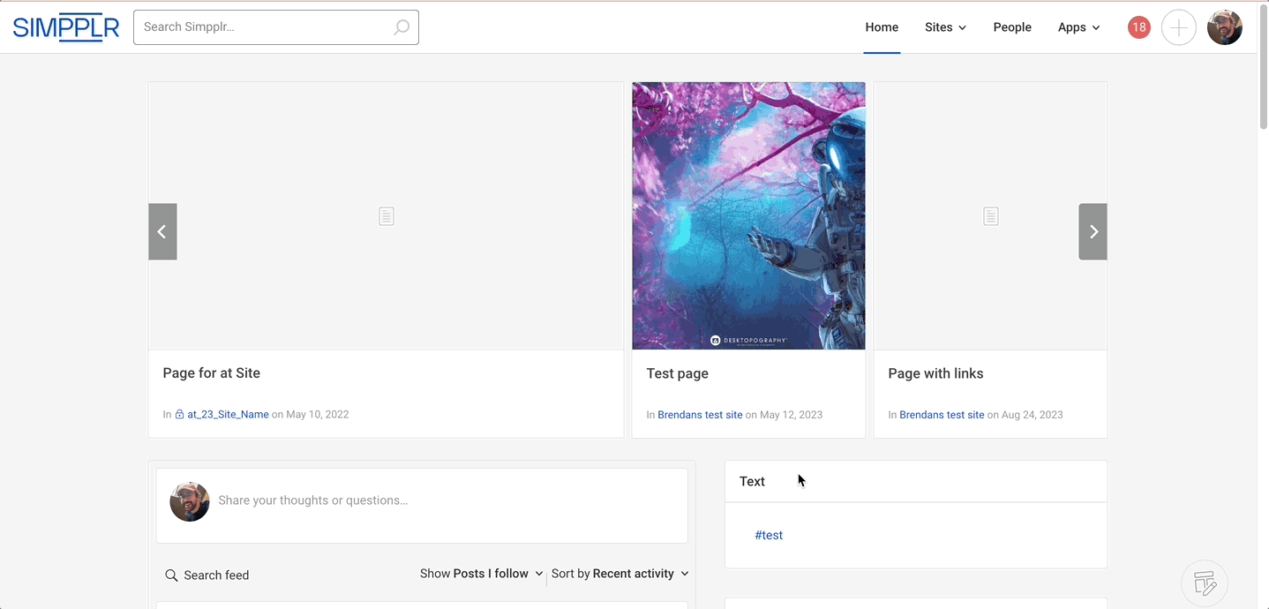
Task: Click the #test hashtag link
Action: pos(769,535)
